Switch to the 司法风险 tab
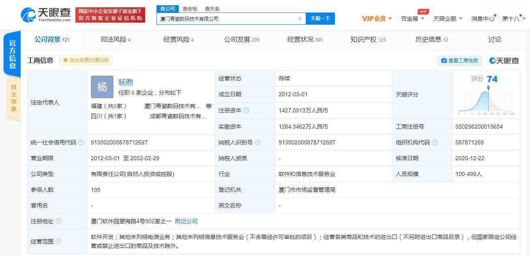530x256 pixels. pyautogui.click(x=115, y=40)
